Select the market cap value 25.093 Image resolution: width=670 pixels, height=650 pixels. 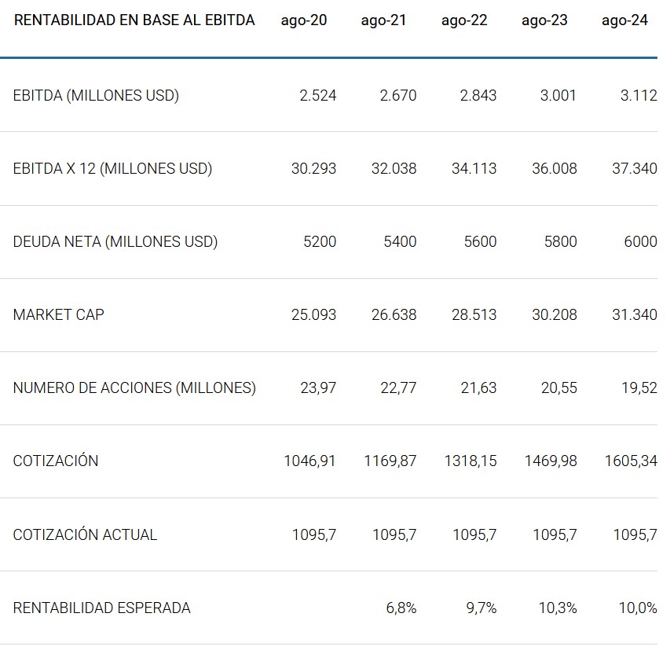click(x=313, y=315)
